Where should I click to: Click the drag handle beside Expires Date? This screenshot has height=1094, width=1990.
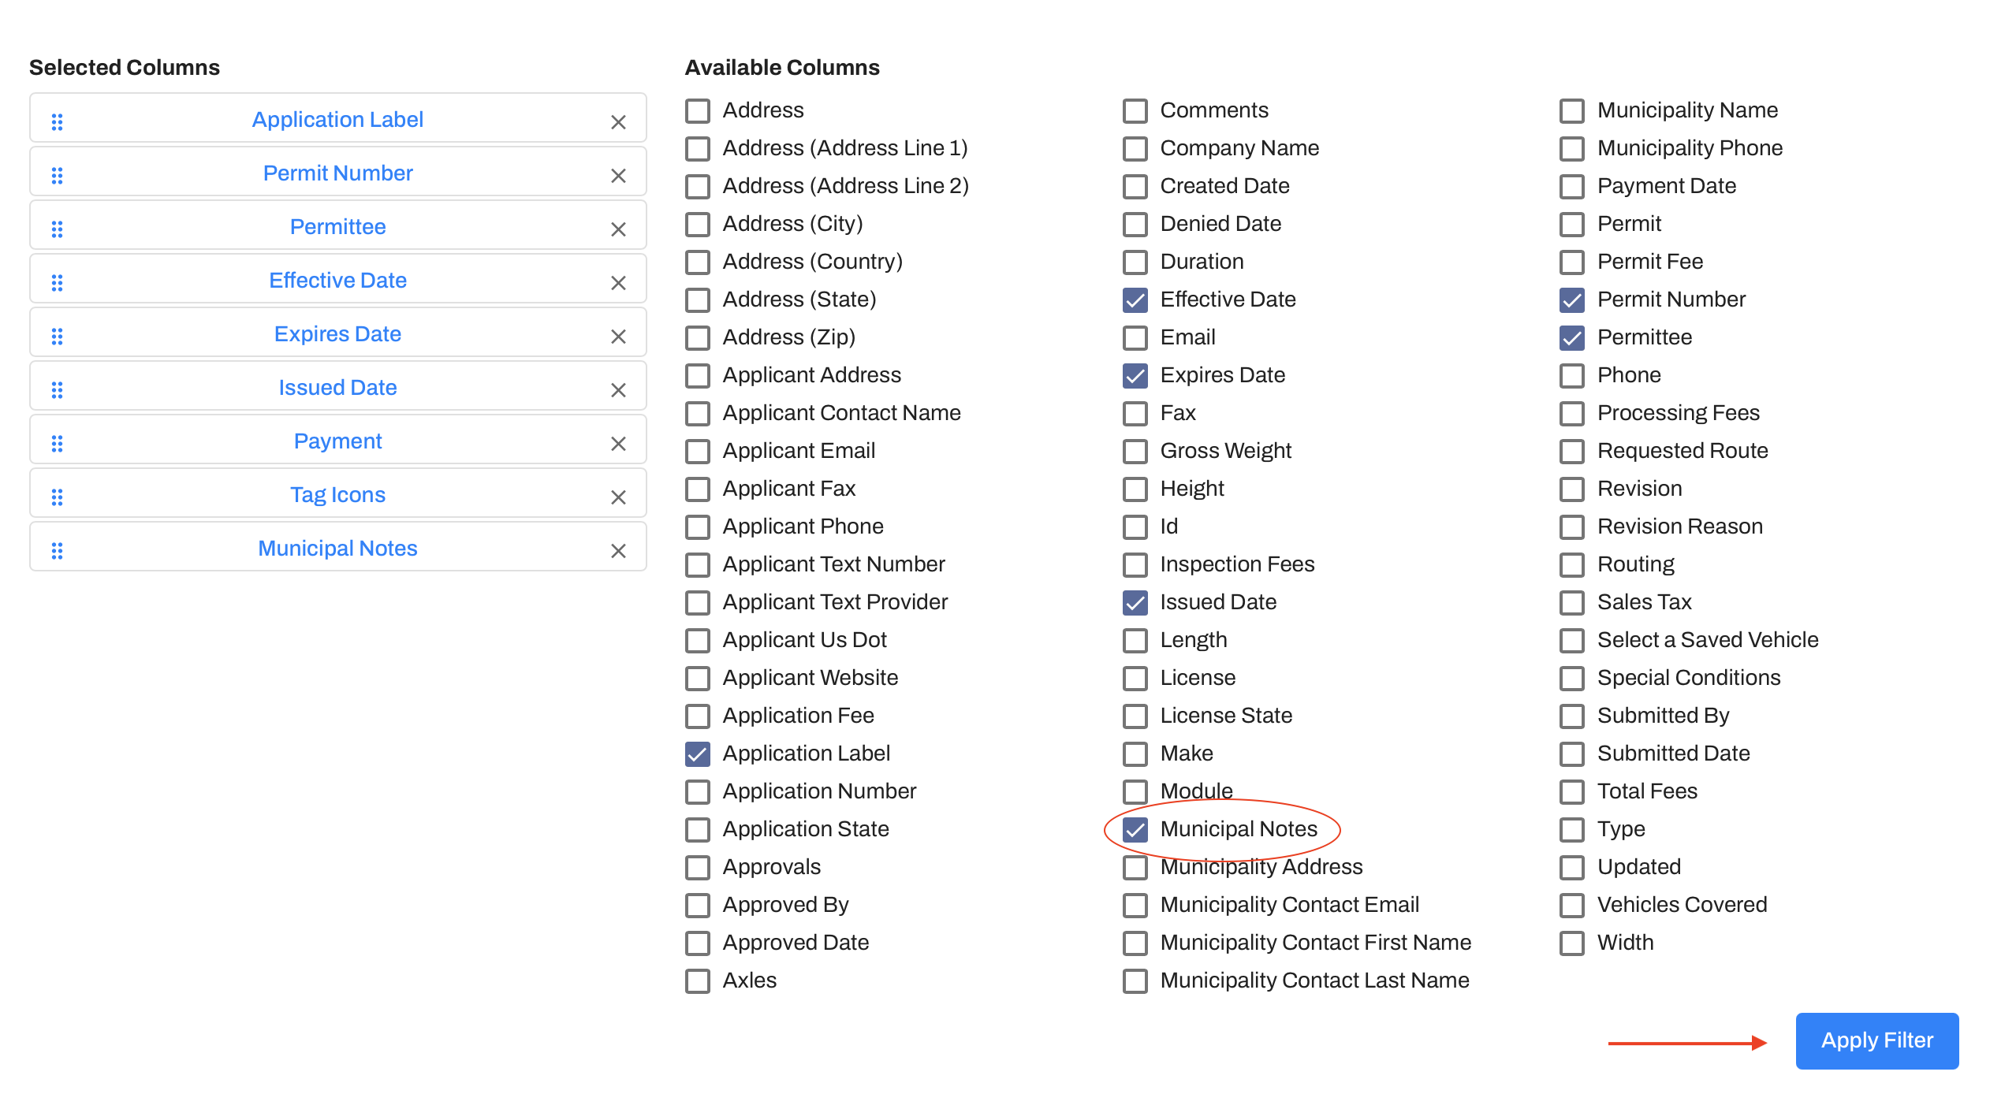coord(57,336)
